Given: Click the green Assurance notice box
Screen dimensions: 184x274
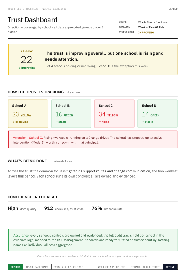Looking at the screenshot, I should coord(93,240).
